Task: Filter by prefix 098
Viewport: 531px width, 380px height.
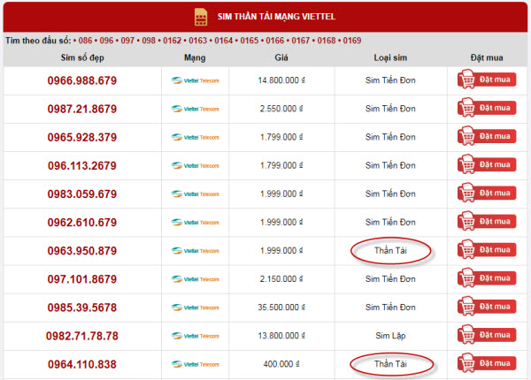Action: point(149,41)
